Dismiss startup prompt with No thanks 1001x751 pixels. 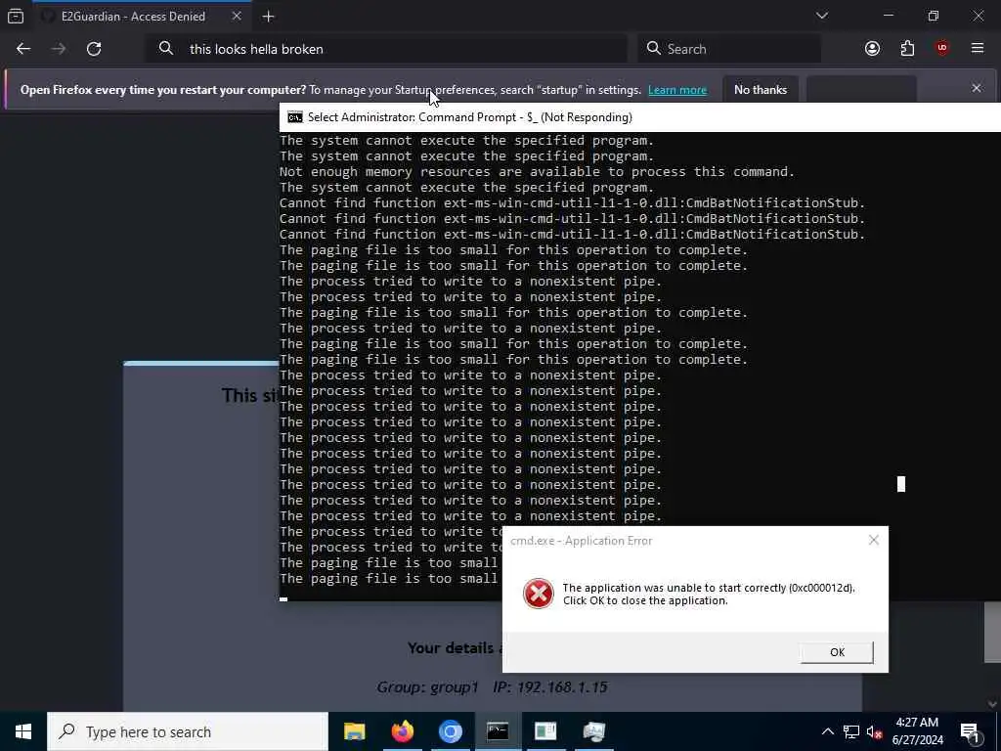761,90
